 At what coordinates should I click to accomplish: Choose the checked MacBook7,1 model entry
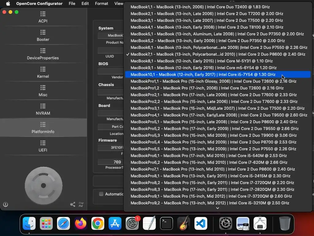tap(218, 54)
